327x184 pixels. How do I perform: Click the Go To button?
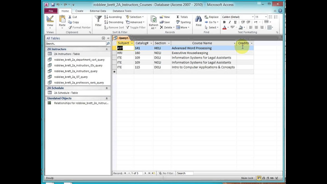click(x=212, y=22)
